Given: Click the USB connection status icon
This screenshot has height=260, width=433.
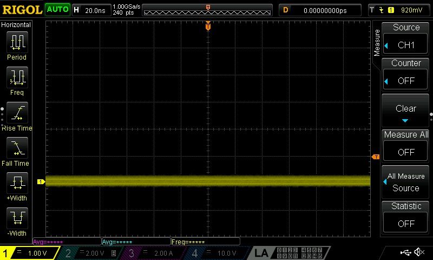Looking at the screenshot, I should click(405, 252).
